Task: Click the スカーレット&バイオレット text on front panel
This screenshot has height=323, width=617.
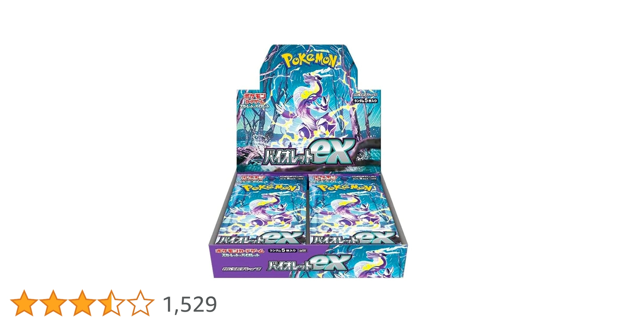Action: [240, 255]
